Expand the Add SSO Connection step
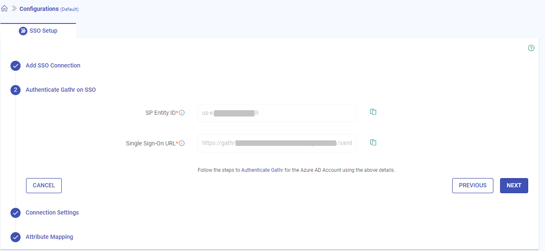Image resolution: width=545 pixels, height=251 pixels. click(53, 65)
